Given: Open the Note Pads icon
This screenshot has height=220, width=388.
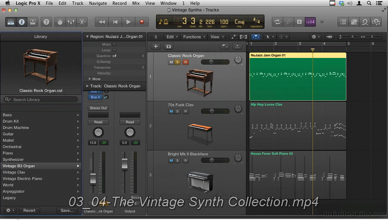Looking at the screenshot, I should tap(354, 22).
